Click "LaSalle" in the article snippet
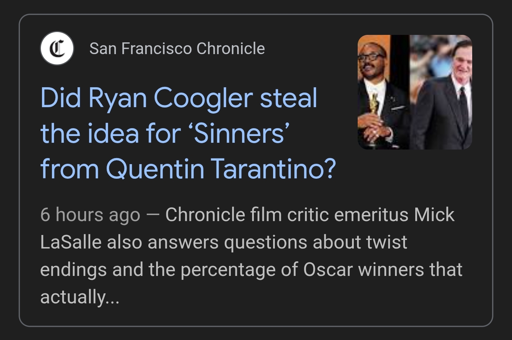This screenshot has width=512, height=340. click(71, 242)
